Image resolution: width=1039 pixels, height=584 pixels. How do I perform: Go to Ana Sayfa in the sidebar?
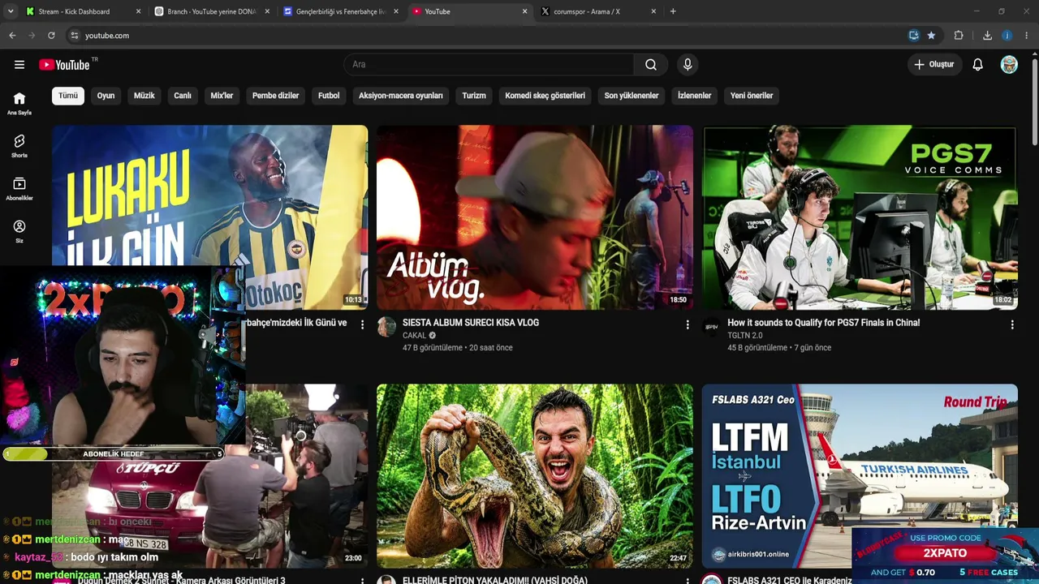pos(19,104)
